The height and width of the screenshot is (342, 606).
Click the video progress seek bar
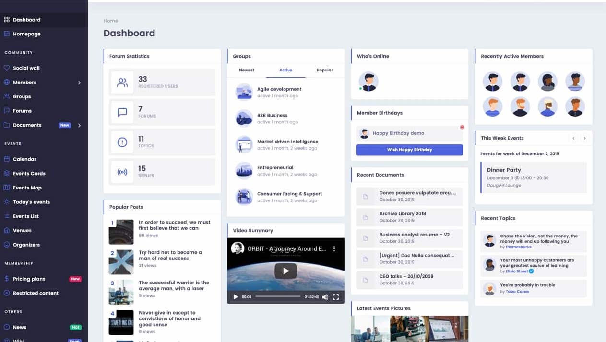tap(278, 296)
